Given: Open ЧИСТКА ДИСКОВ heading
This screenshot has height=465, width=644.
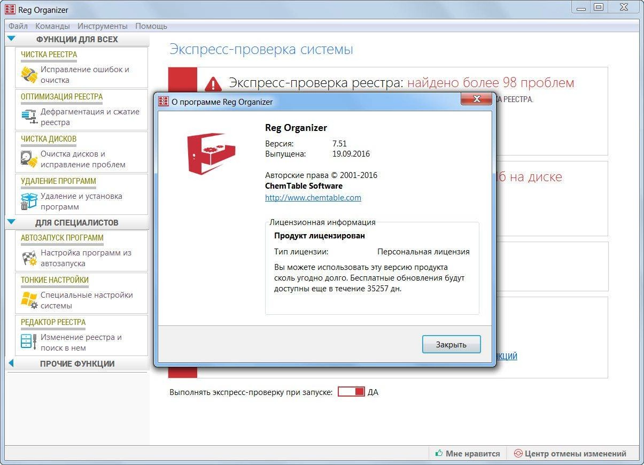Looking at the screenshot, I should [x=49, y=139].
